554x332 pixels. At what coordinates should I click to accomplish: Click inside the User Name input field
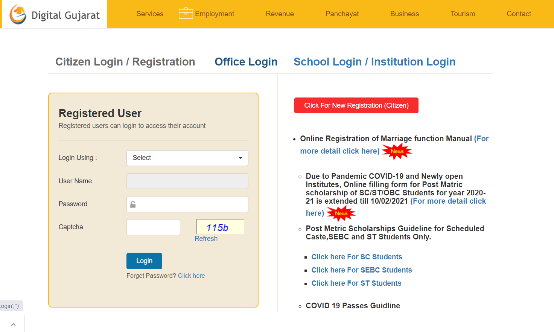pos(187,181)
